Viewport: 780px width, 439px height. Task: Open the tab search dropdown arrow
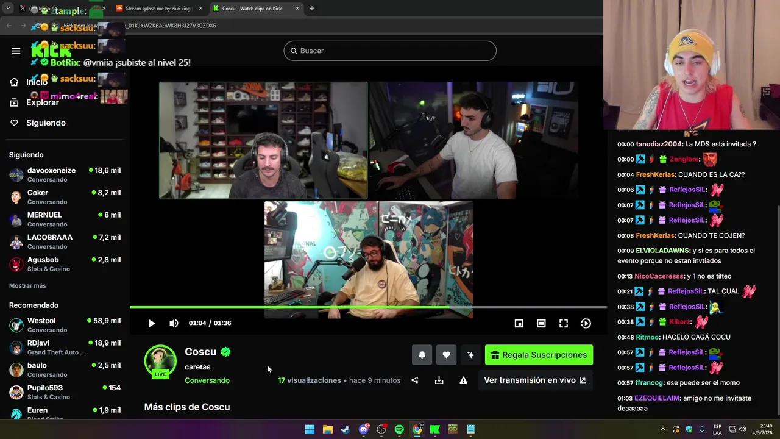[8, 9]
